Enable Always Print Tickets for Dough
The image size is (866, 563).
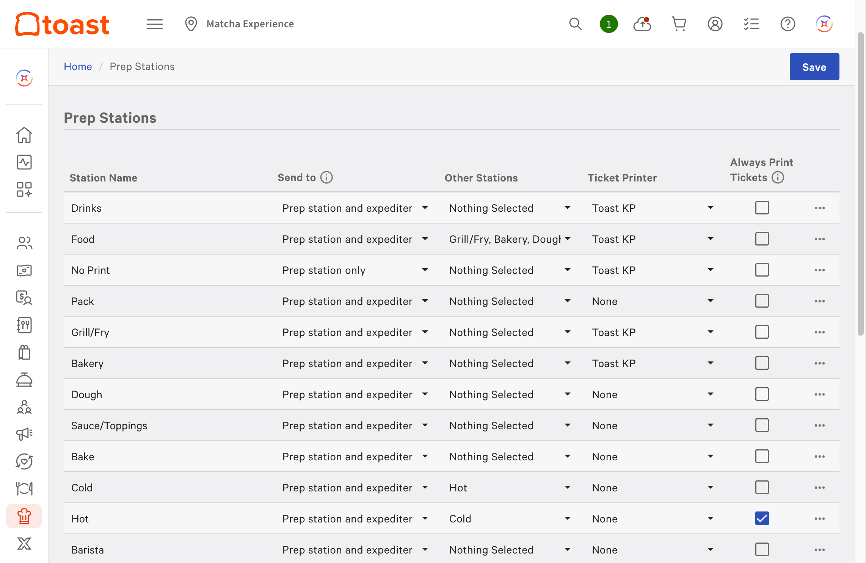(762, 394)
